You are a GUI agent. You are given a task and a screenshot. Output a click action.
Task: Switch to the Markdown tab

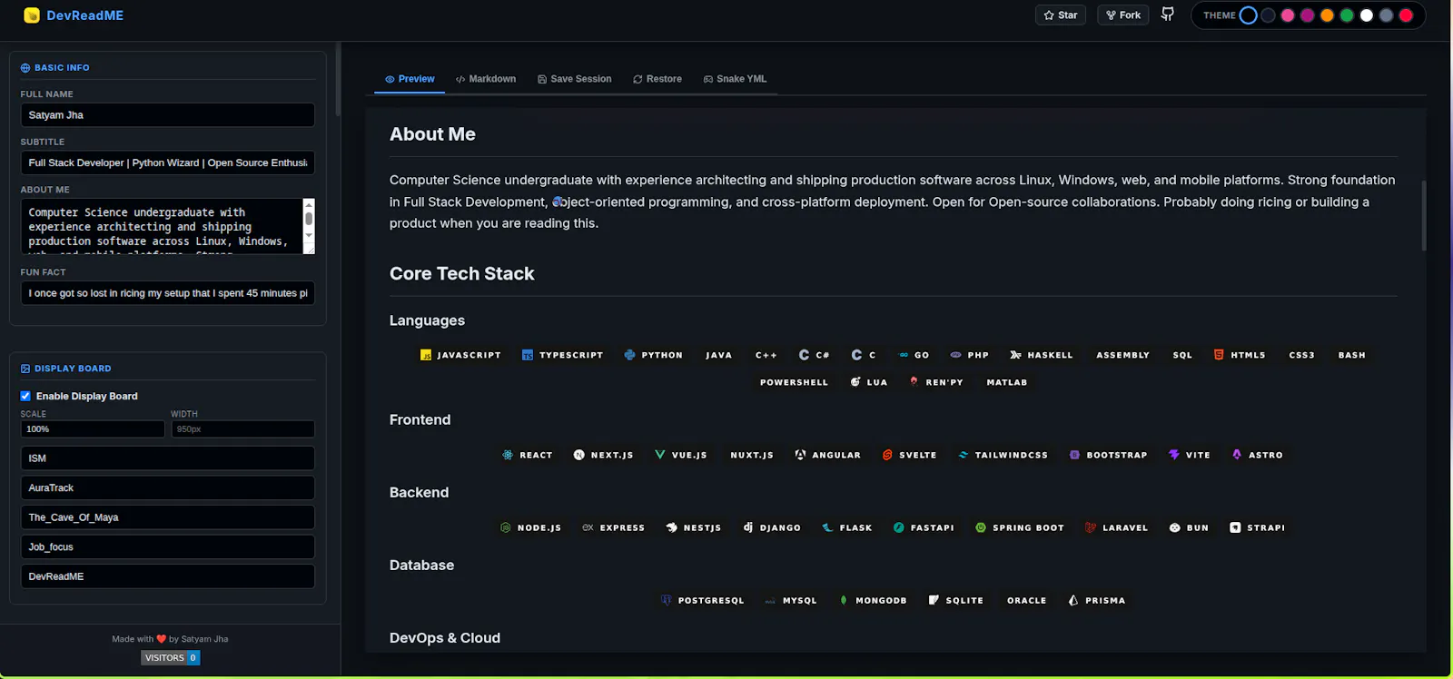pos(486,79)
